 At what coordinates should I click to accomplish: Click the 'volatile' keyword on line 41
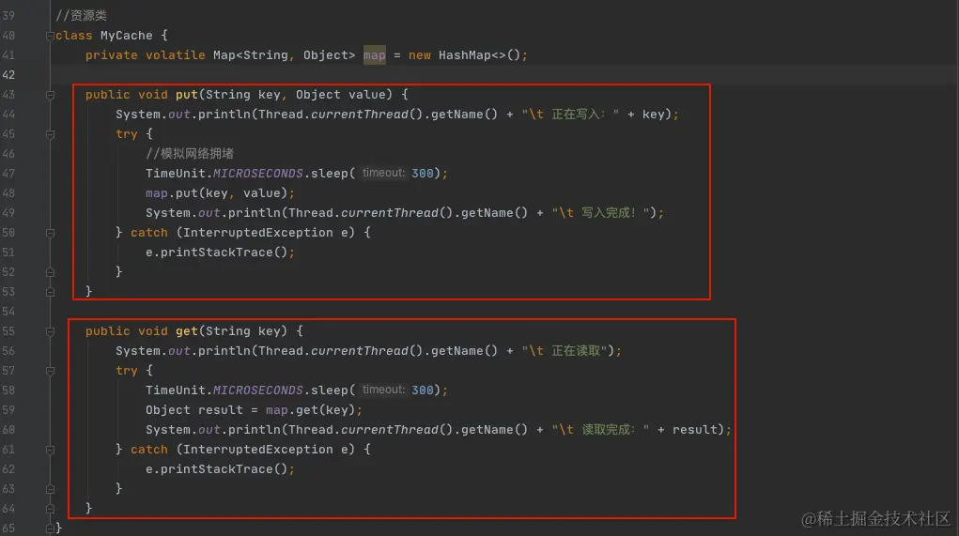[175, 55]
